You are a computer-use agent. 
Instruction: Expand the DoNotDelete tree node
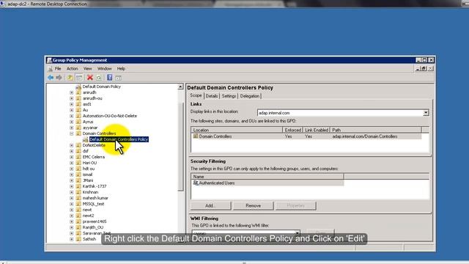tap(72, 145)
